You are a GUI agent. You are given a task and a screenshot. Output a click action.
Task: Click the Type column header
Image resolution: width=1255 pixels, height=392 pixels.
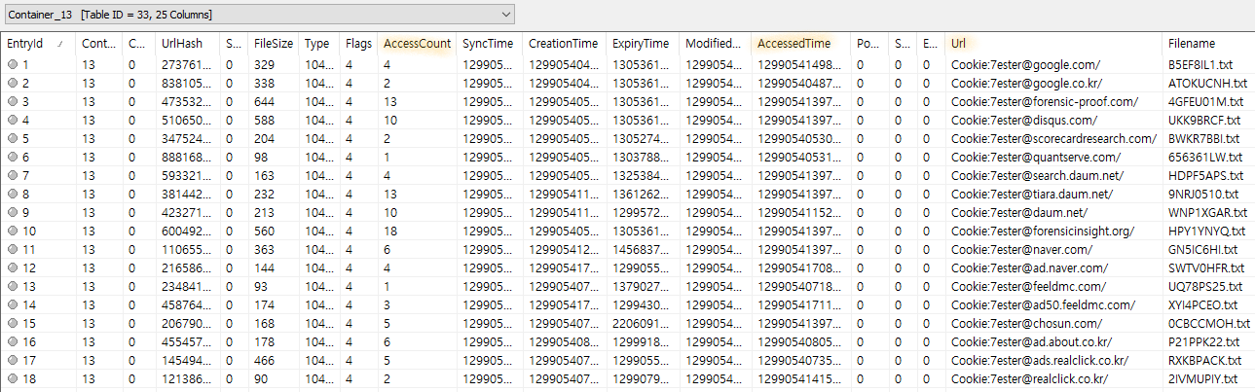(317, 44)
